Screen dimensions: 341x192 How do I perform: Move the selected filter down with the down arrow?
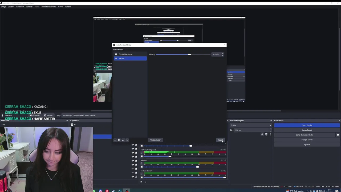click(127, 140)
